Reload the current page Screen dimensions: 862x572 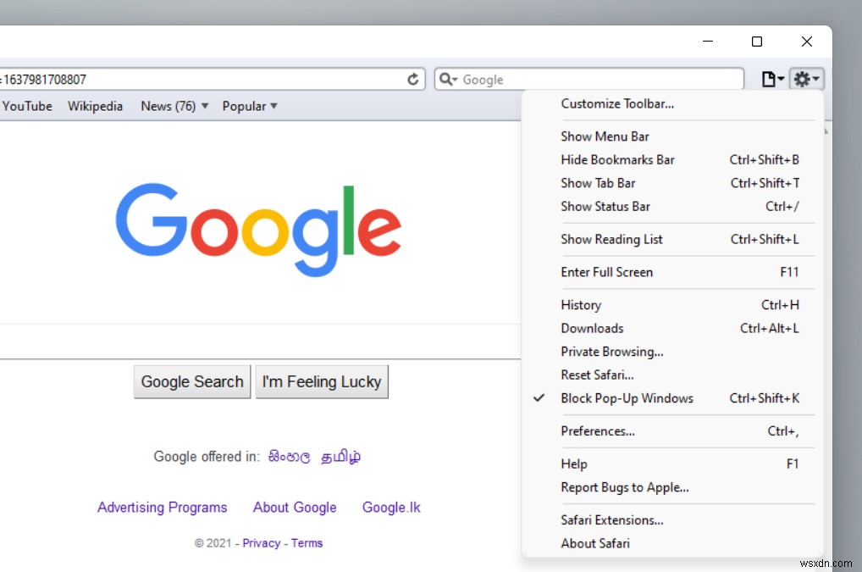pos(414,79)
